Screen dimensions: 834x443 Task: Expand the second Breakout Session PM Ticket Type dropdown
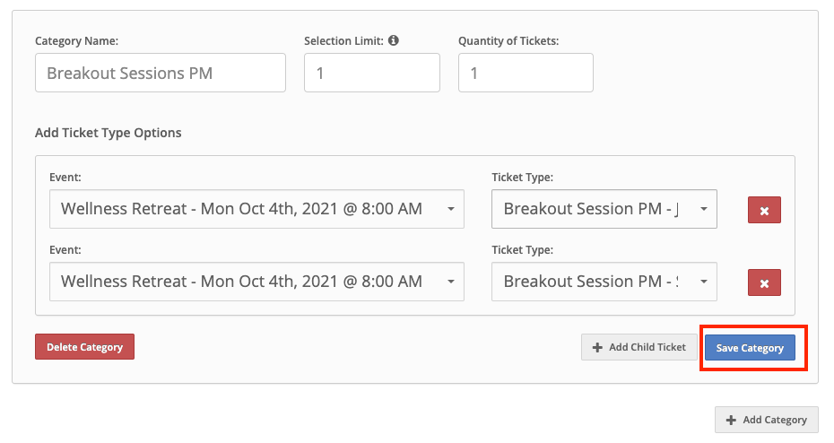604,282
